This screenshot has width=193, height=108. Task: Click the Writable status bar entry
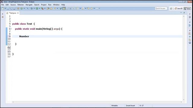point(115,106)
